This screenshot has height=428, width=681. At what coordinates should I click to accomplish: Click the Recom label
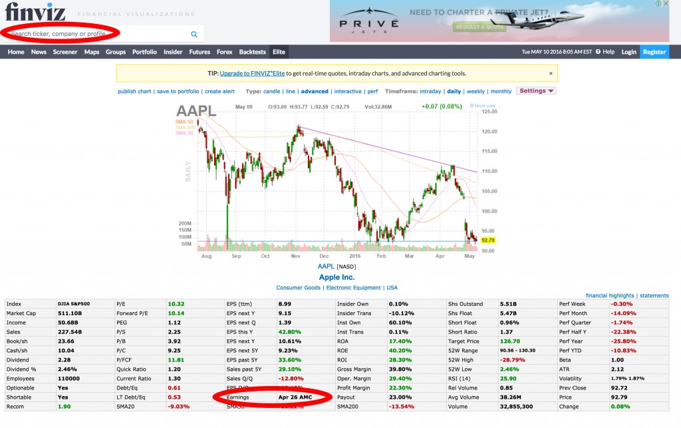click(x=15, y=406)
